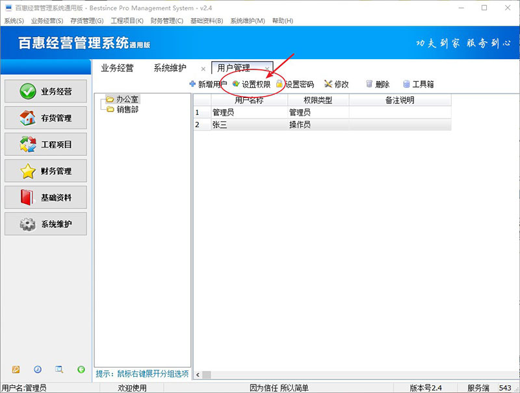Close the 系统维护 tab

(203, 69)
